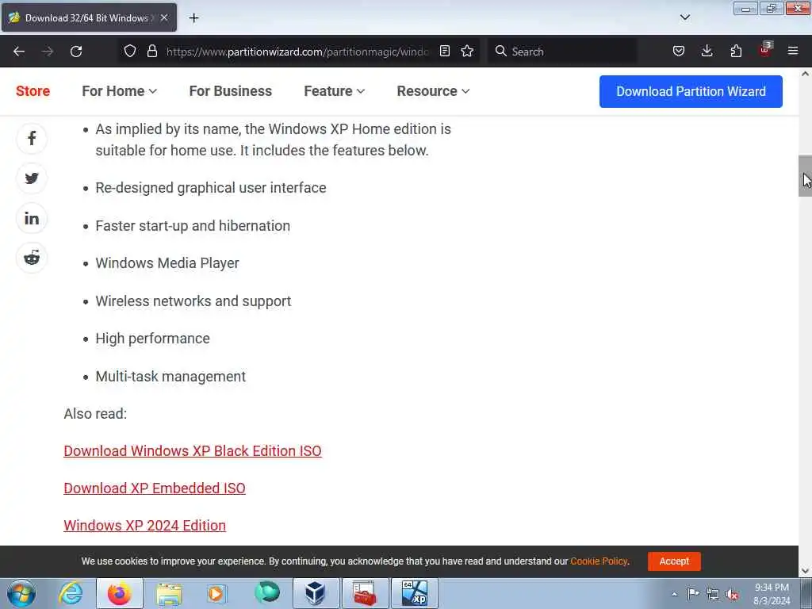Click the vertical scrollbar thumb
The height and width of the screenshot is (609, 812).
tap(805, 176)
